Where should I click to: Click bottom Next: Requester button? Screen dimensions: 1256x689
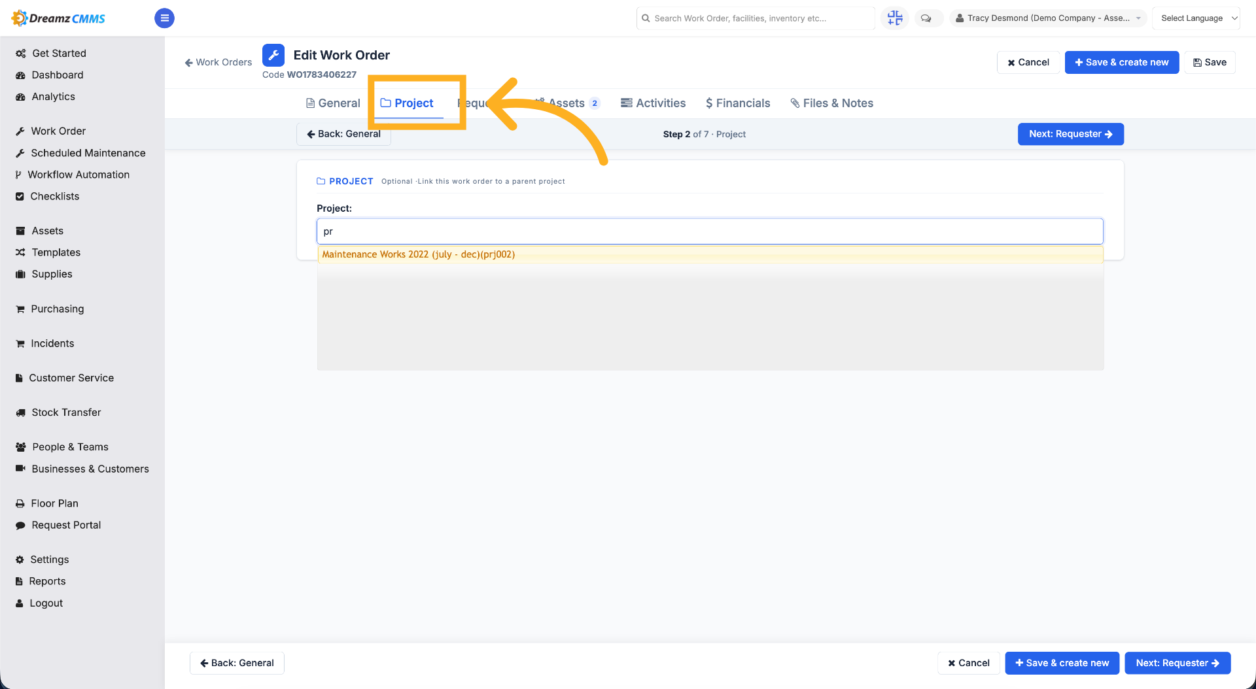(x=1177, y=663)
